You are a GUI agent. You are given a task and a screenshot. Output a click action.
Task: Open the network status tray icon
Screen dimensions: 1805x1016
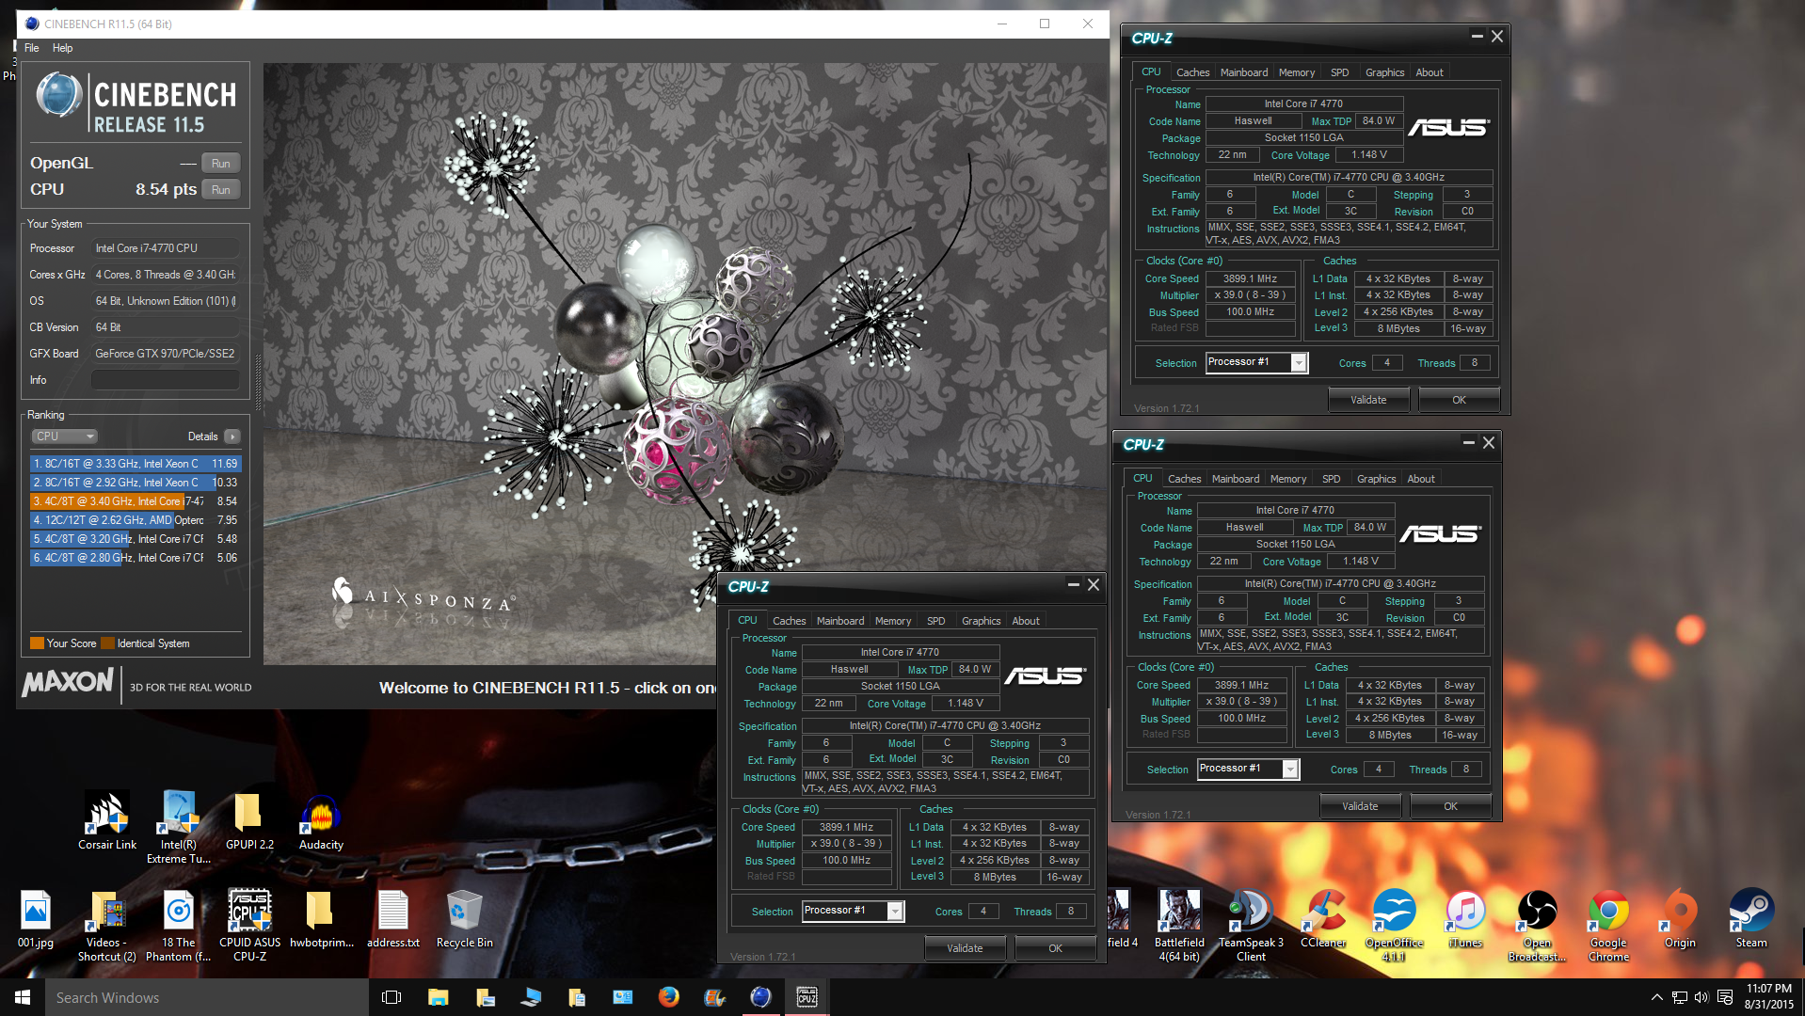point(1679,997)
